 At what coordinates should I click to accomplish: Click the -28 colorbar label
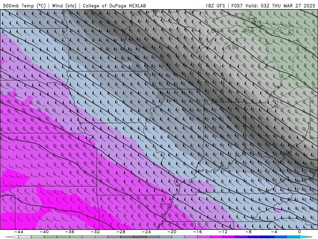pos(121,232)
